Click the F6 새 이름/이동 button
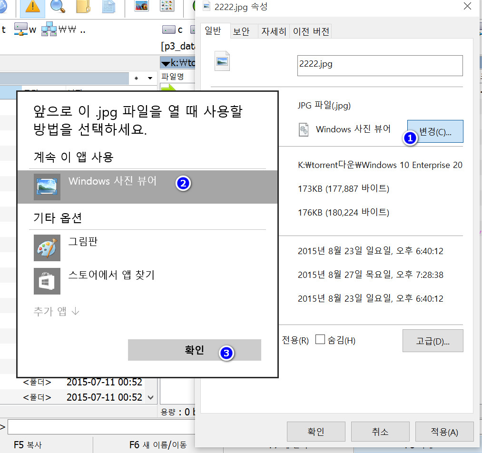The image size is (482, 453). point(158,445)
